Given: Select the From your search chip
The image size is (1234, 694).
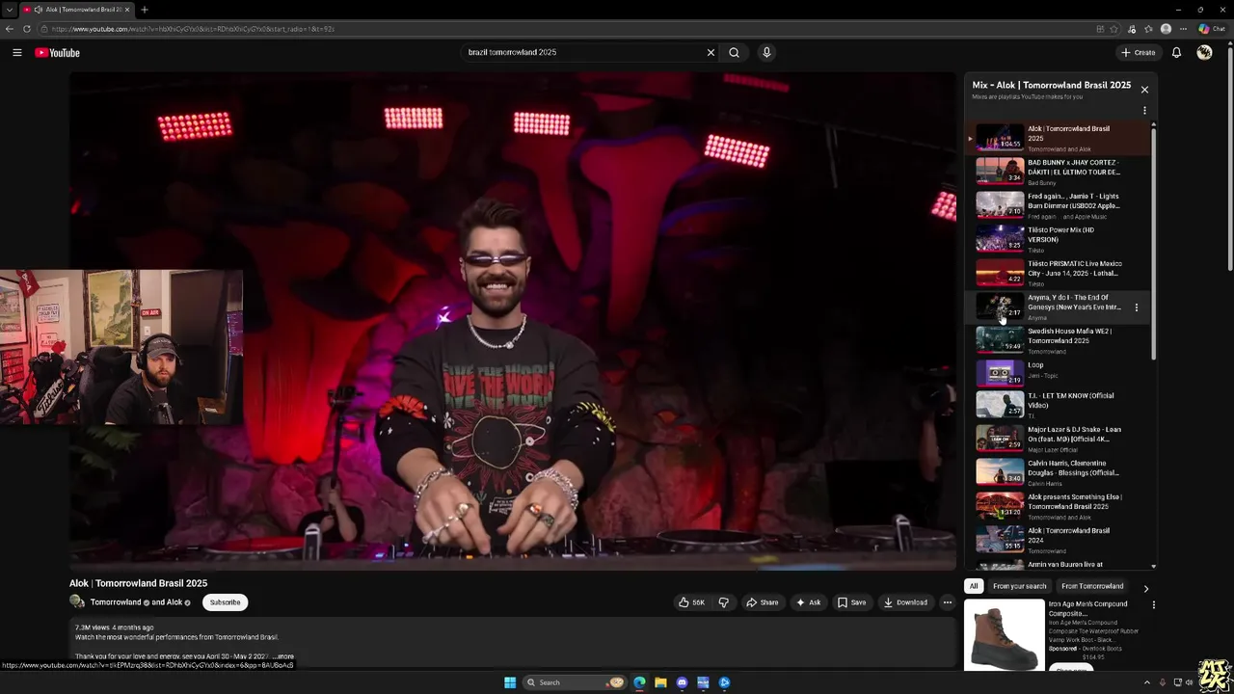Looking at the screenshot, I should (1019, 586).
